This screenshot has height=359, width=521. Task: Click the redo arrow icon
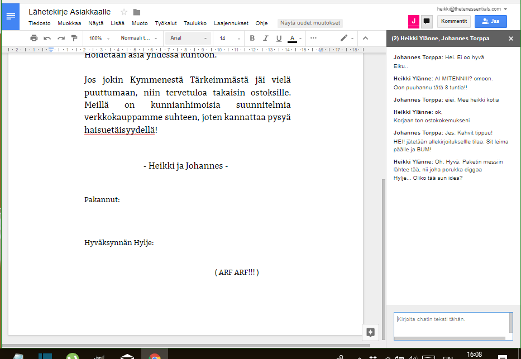61,38
